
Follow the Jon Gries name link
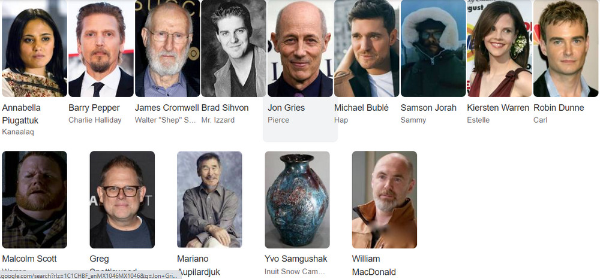[286, 108]
